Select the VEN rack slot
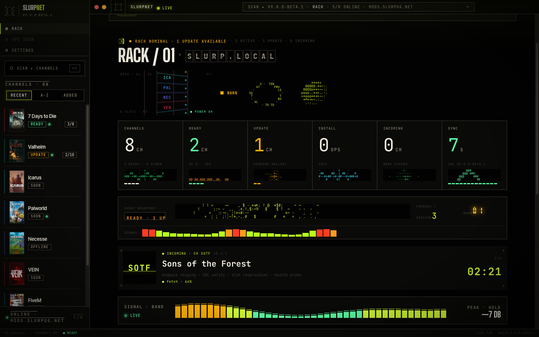 pos(172,107)
